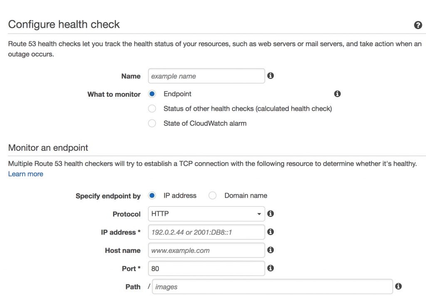Image resolution: width=426 pixels, height=301 pixels.
Task: Choose IP address radio button
Action: tap(152, 196)
